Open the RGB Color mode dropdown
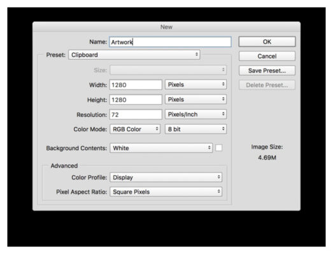Screen dimensions: 333x254 (x=135, y=129)
